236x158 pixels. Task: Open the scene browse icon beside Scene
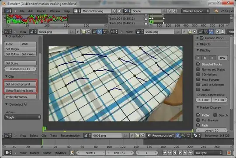point(127,11)
